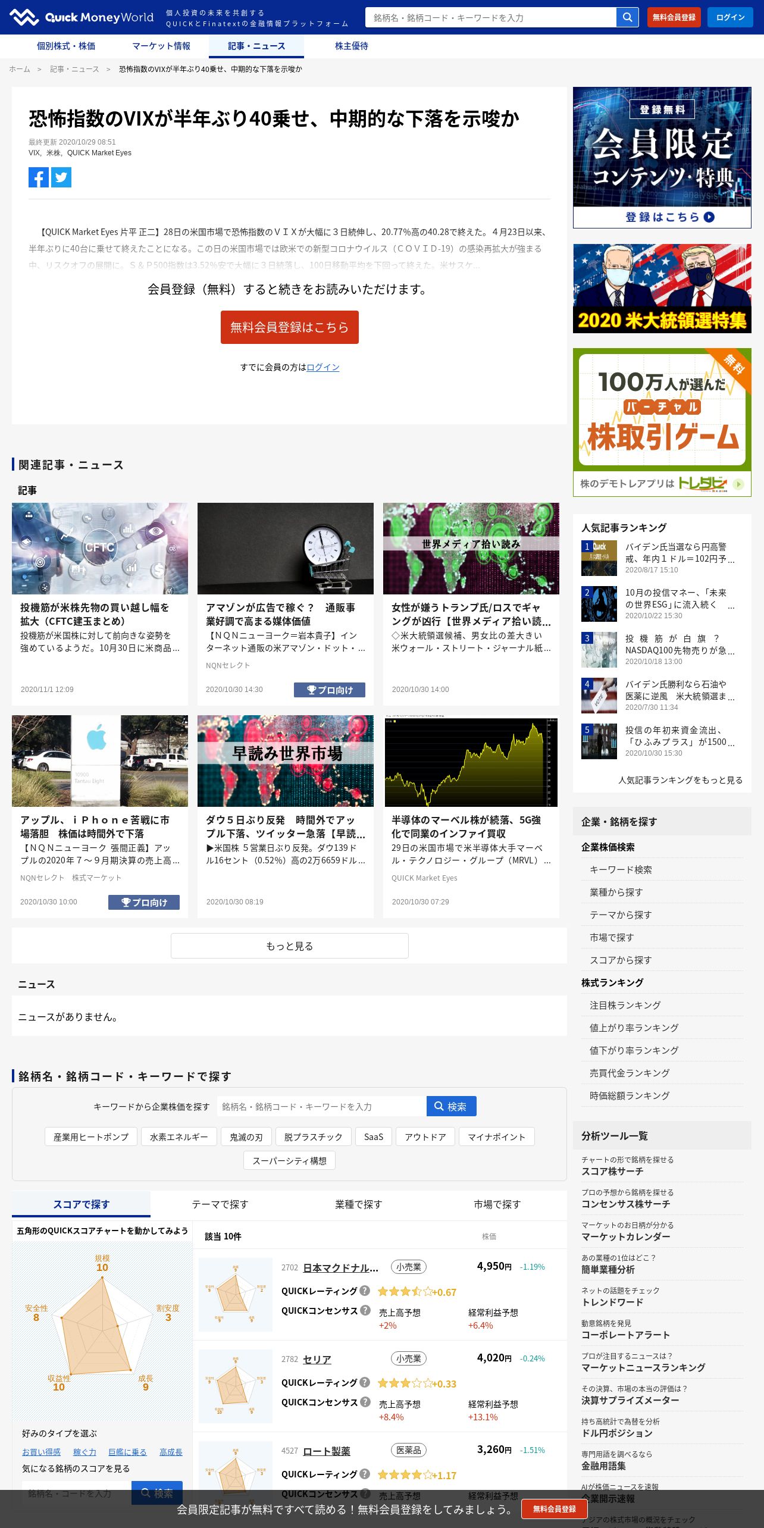This screenshot has height=1528, width=764.
Task: Switch to the テーマで探す tab
Action: click(x=220, y=1204)
